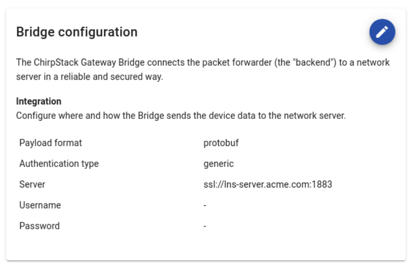Click the 'Configure where and how' description line
The width and height of the screenshot is (414, 270).
[181, 116]
